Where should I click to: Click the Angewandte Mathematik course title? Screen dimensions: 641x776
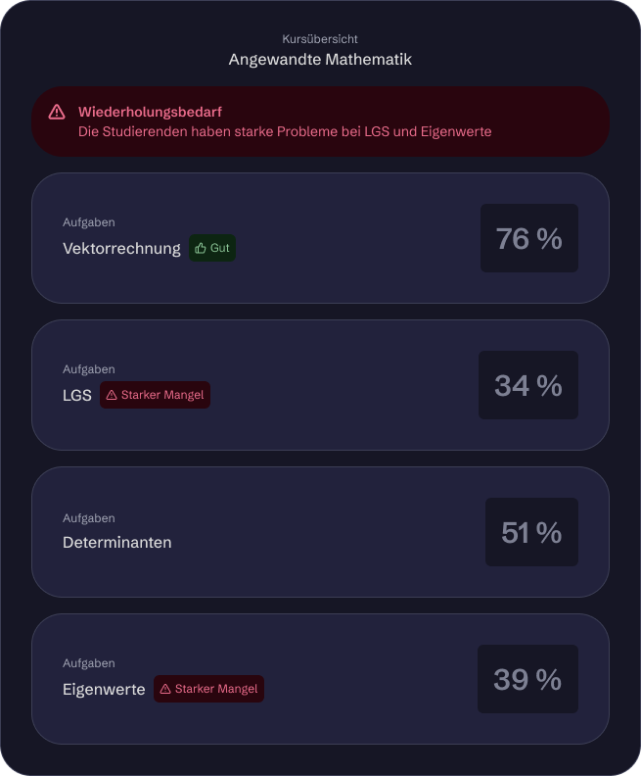pos(320,60)
